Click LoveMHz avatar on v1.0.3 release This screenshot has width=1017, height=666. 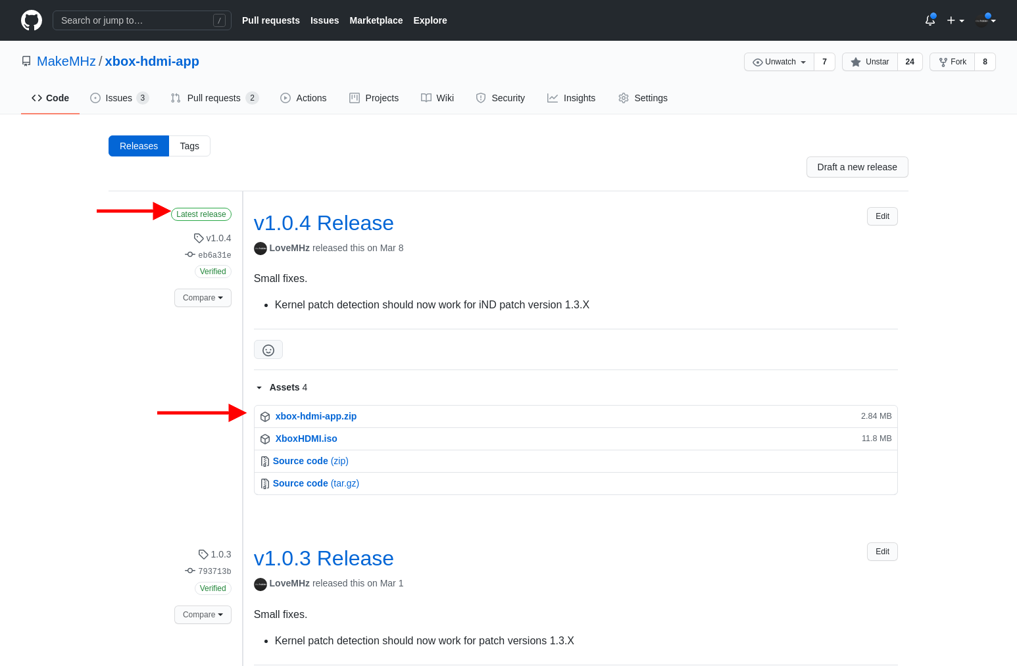point(260,584)
